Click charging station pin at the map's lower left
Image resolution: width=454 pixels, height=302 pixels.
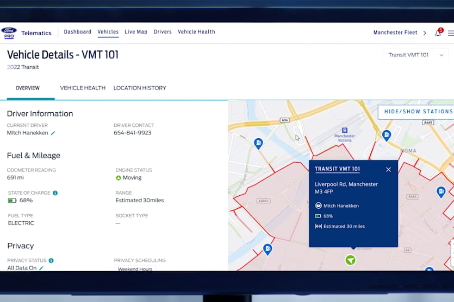[268, 249]
